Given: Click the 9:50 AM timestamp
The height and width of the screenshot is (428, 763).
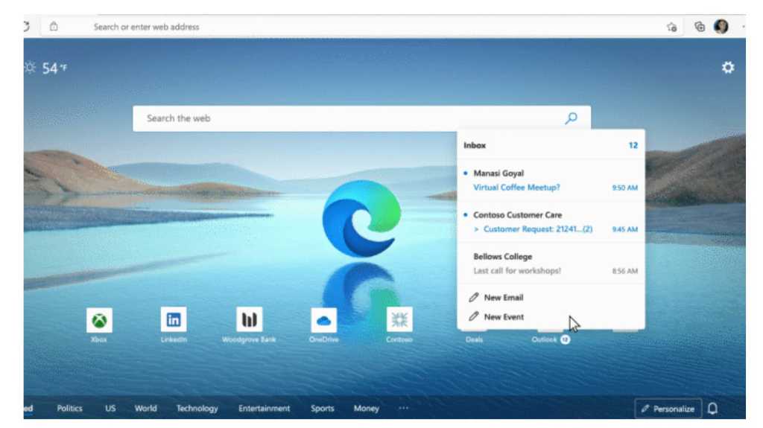Looking at the screenshot, I should tap(625, 188).
